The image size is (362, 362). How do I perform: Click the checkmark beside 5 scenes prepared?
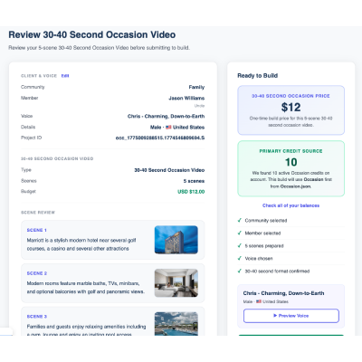pos(240,245)
